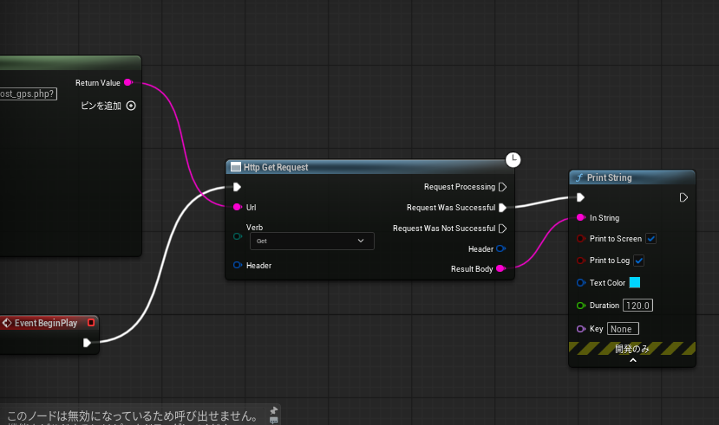Click the Return Value output pin
The width and height of the screenshot is (719, 425).
click(x=128, y=82)
